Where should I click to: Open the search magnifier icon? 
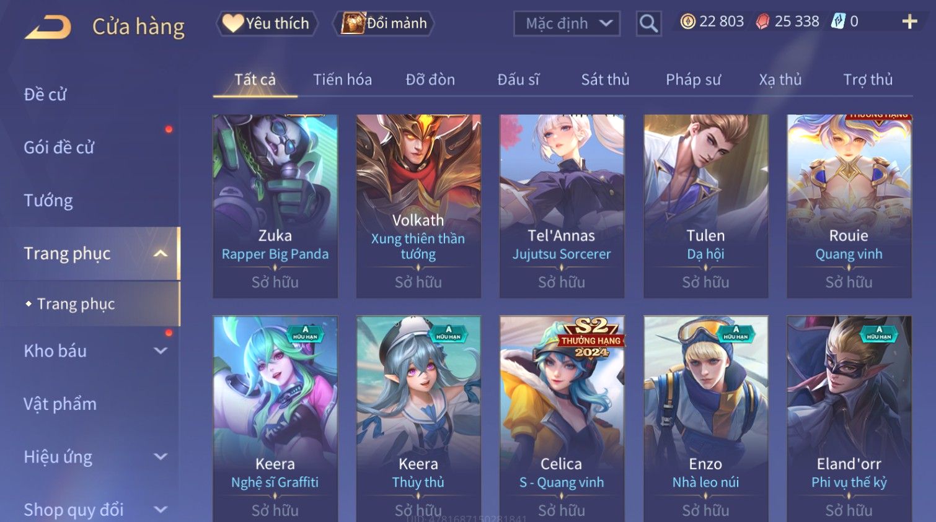(x=648, y=24)
